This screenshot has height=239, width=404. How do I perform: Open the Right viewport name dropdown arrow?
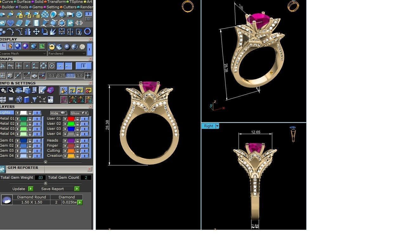217,126
